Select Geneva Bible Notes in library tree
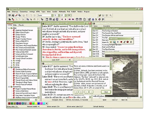The image size is (149, 117). [22, 91]
